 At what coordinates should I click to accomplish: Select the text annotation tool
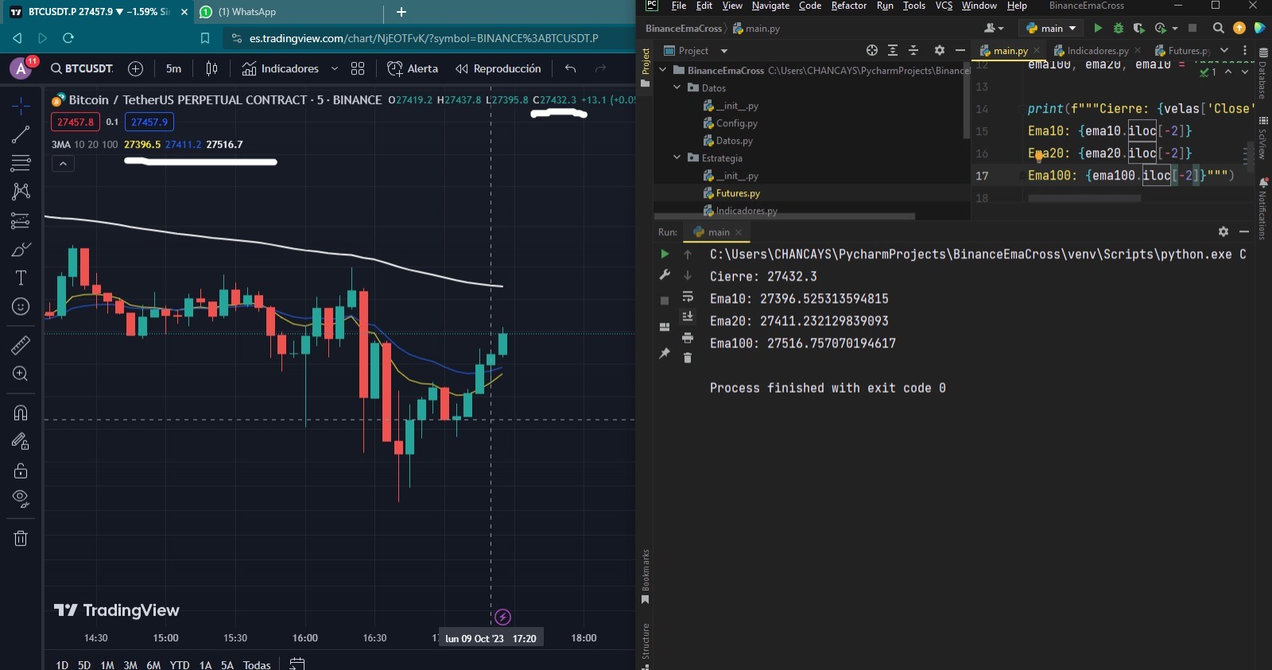[x=21, y=277]
